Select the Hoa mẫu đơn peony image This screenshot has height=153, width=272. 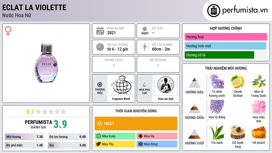[259, 107]
